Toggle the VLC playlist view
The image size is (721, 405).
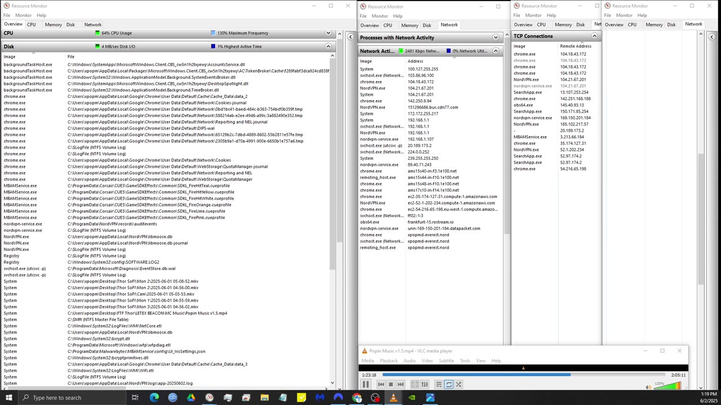pos(439,385)
